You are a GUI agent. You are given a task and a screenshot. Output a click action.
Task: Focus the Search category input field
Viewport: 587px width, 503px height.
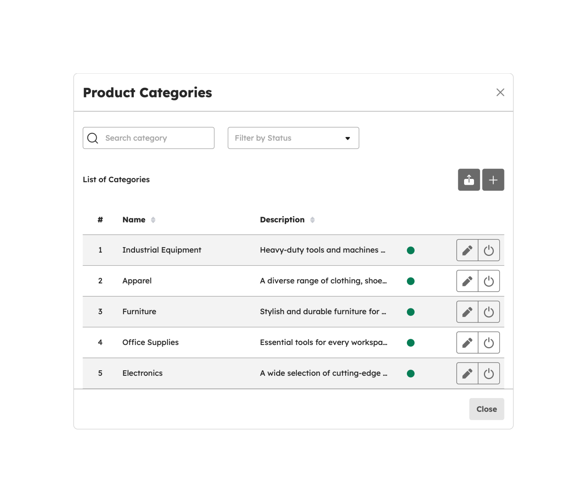(x=149, y=138)
